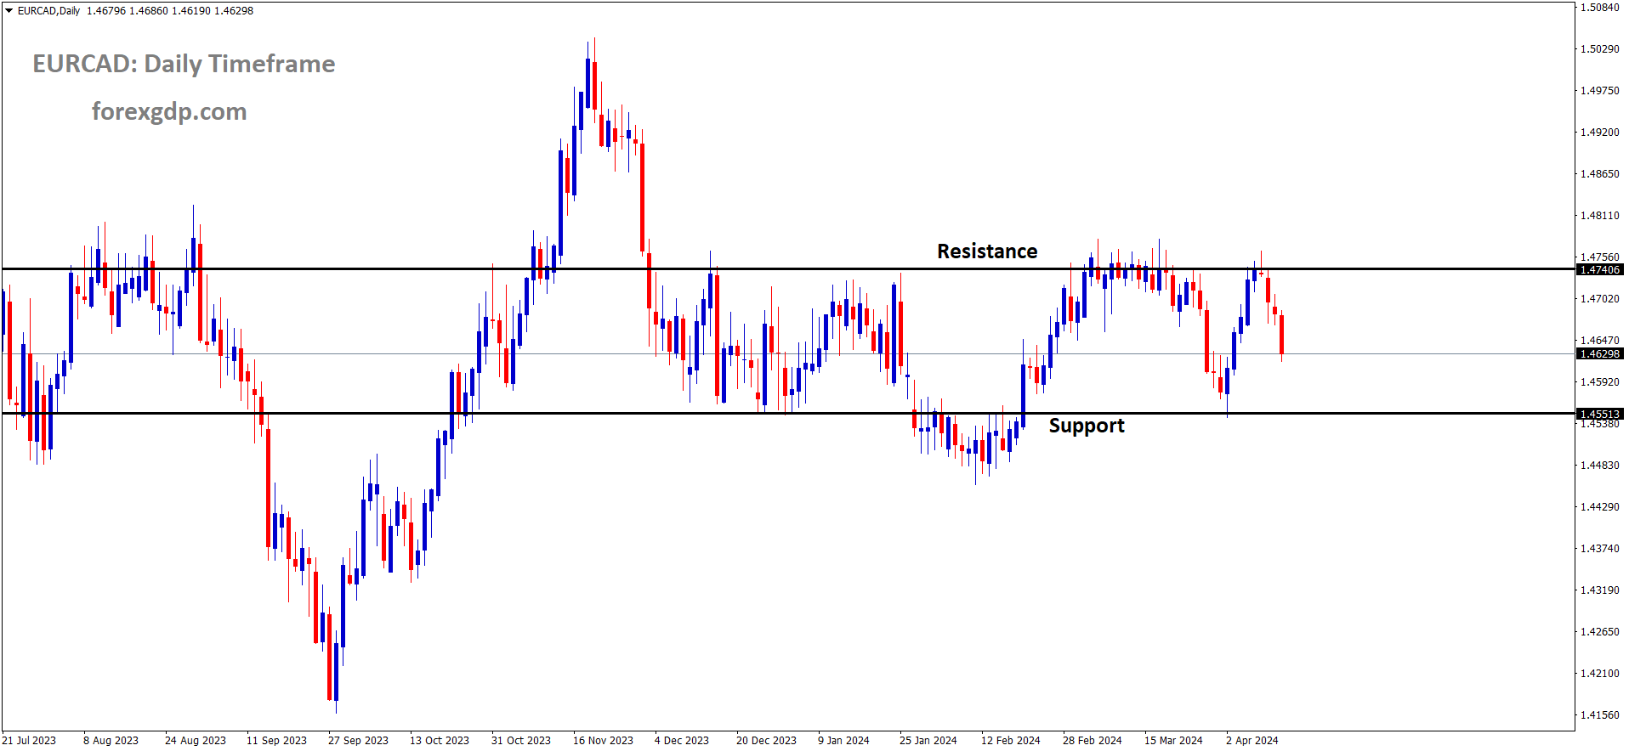
Task: Click date label 13 Oct 2023
Action: 440,741
